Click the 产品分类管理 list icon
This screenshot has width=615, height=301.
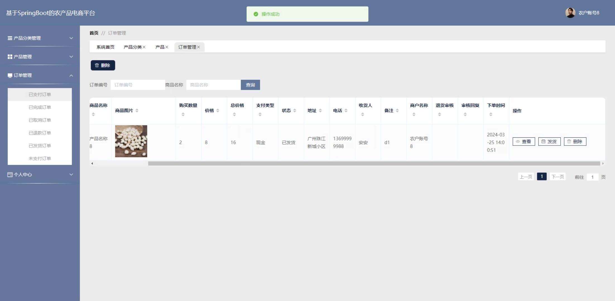pyautogui.click(x=10, y=38)
